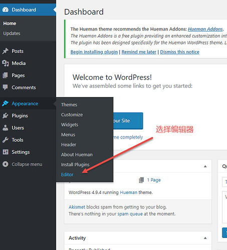Click the Settings sliders icon
Screen dimensions: 227x250
point(6,152)
